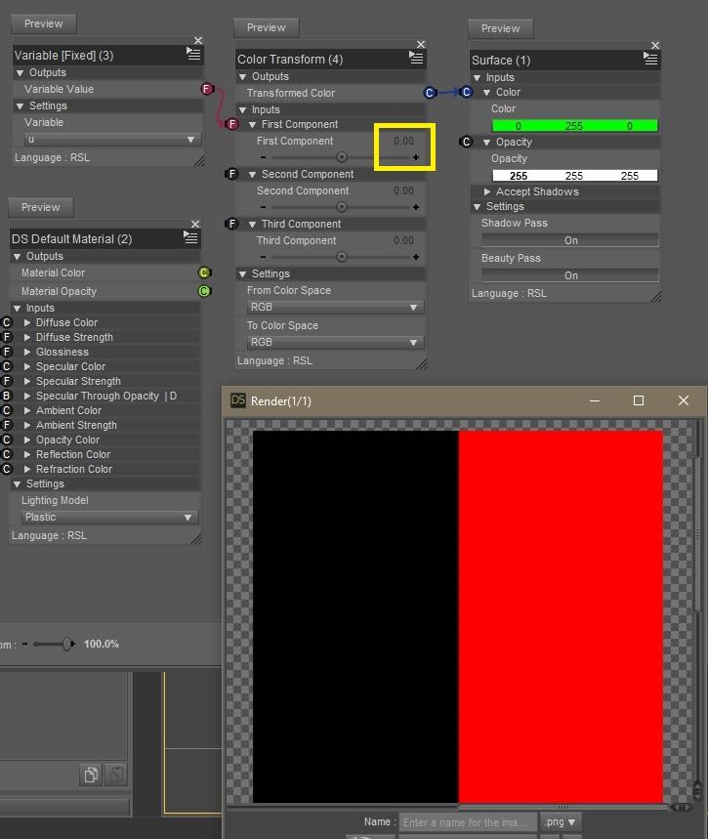Open the To Color Space RGB dropdown

click(x=335, y=343)
